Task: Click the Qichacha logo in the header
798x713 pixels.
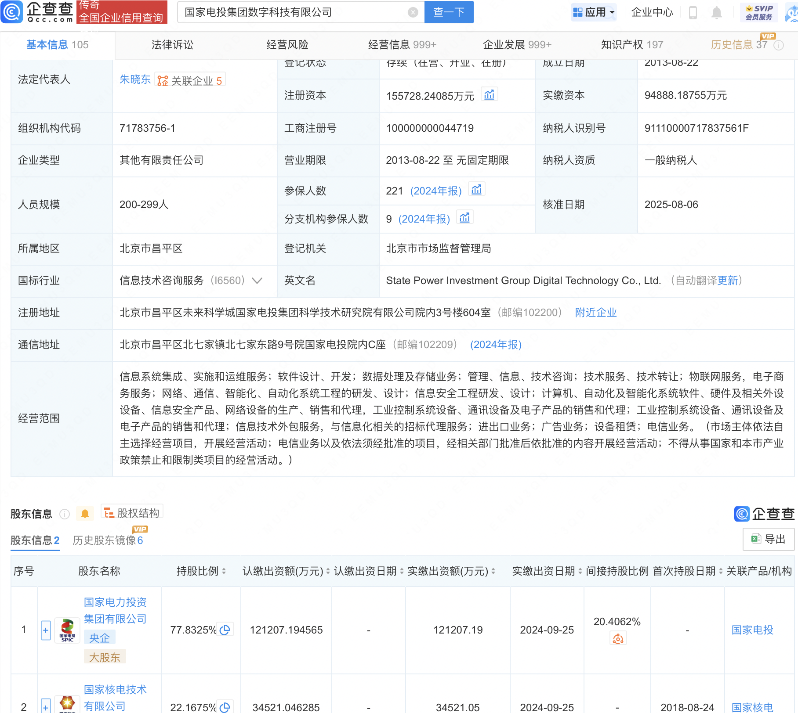Action: pyautogui.click(x=37, y=12)
